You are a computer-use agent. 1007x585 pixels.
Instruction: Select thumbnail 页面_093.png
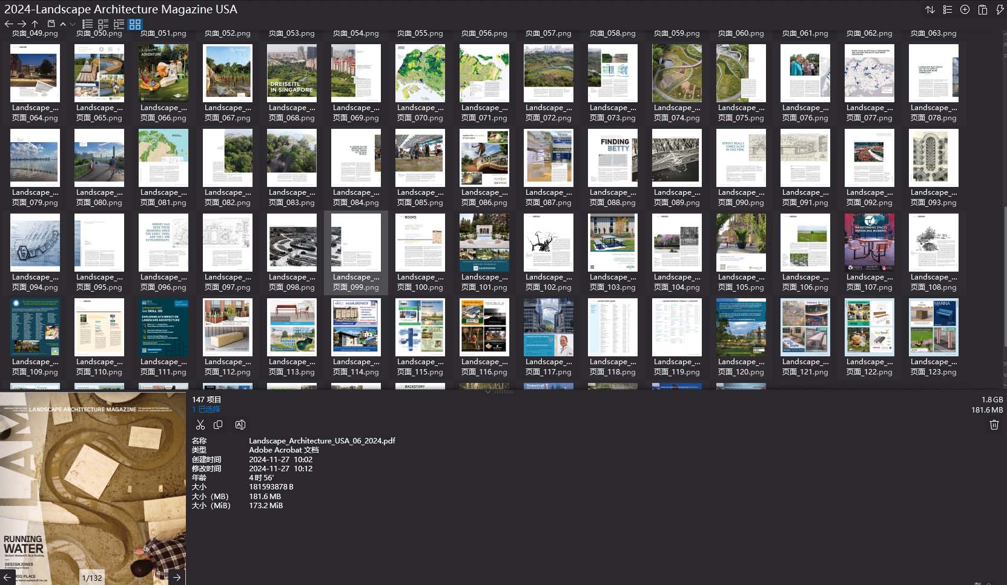(934, 159)
